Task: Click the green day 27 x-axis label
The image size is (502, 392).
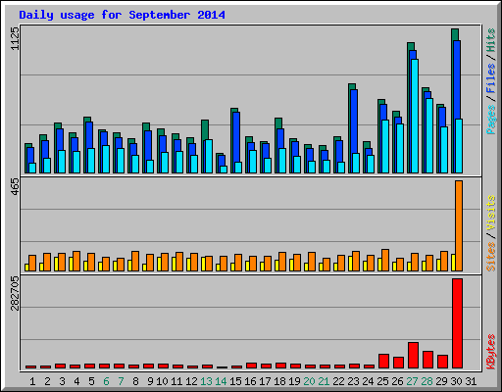Action: (412, 381)
